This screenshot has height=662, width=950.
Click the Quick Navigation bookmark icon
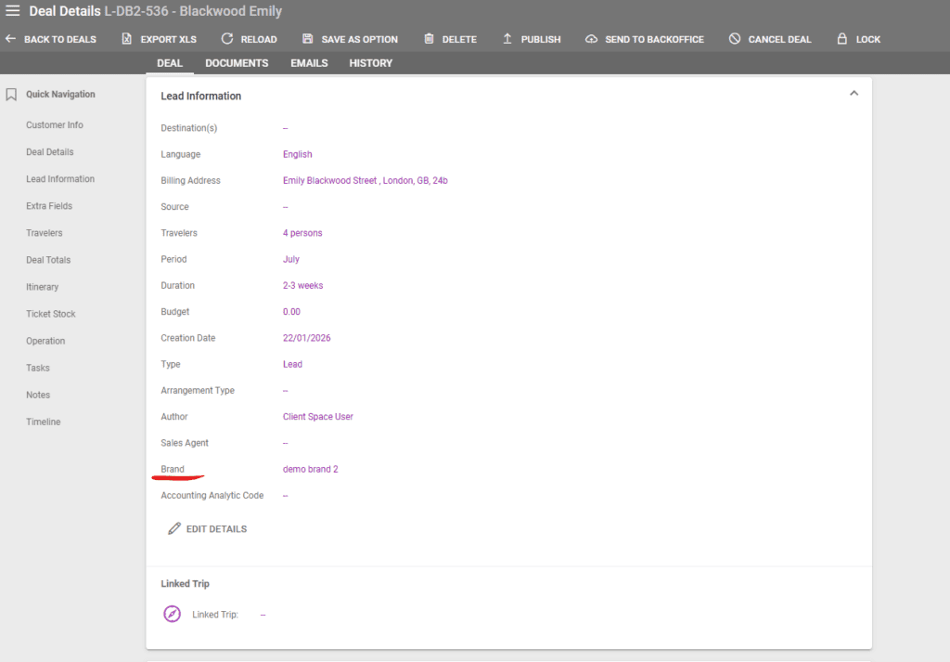11,94
